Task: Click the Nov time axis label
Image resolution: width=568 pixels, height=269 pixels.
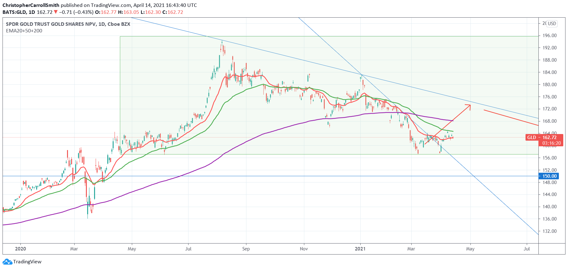Action: [x=304, y=249]
